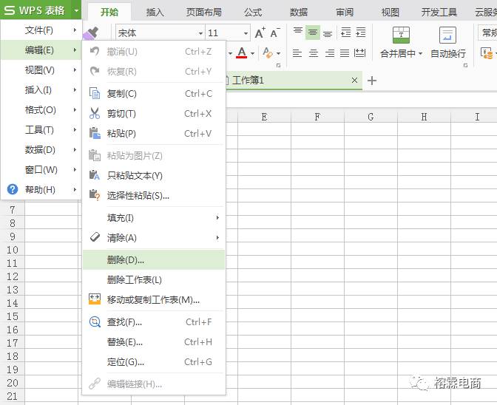Switch to the 数据 ribbon tab

pyautogui.click(x=299, y=12)
